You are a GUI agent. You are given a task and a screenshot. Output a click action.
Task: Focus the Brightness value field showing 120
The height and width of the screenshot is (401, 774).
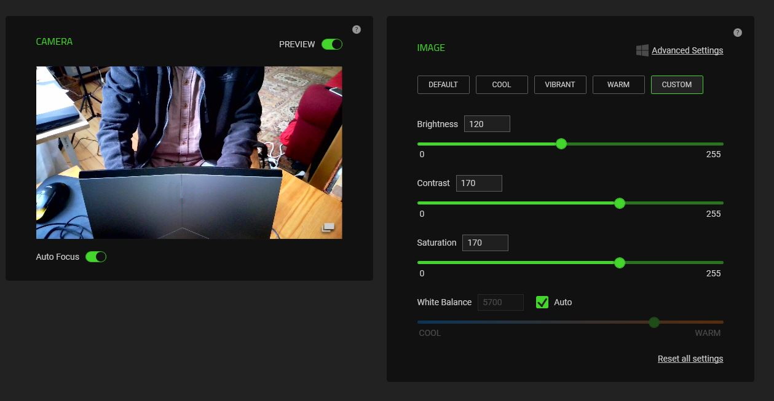click(487, 124)
